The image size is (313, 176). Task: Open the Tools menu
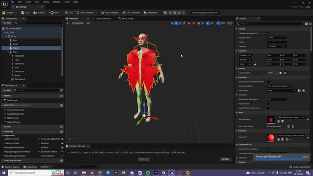tap(67, 2)
